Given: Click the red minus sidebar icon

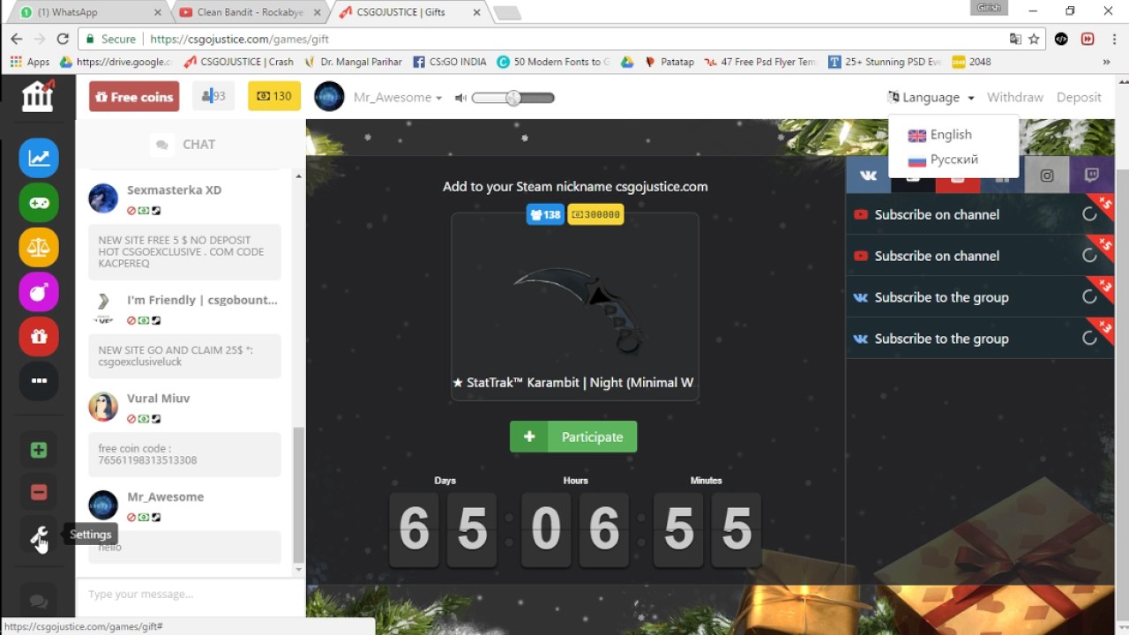Looking at the screenshot, I should [39, 492].
